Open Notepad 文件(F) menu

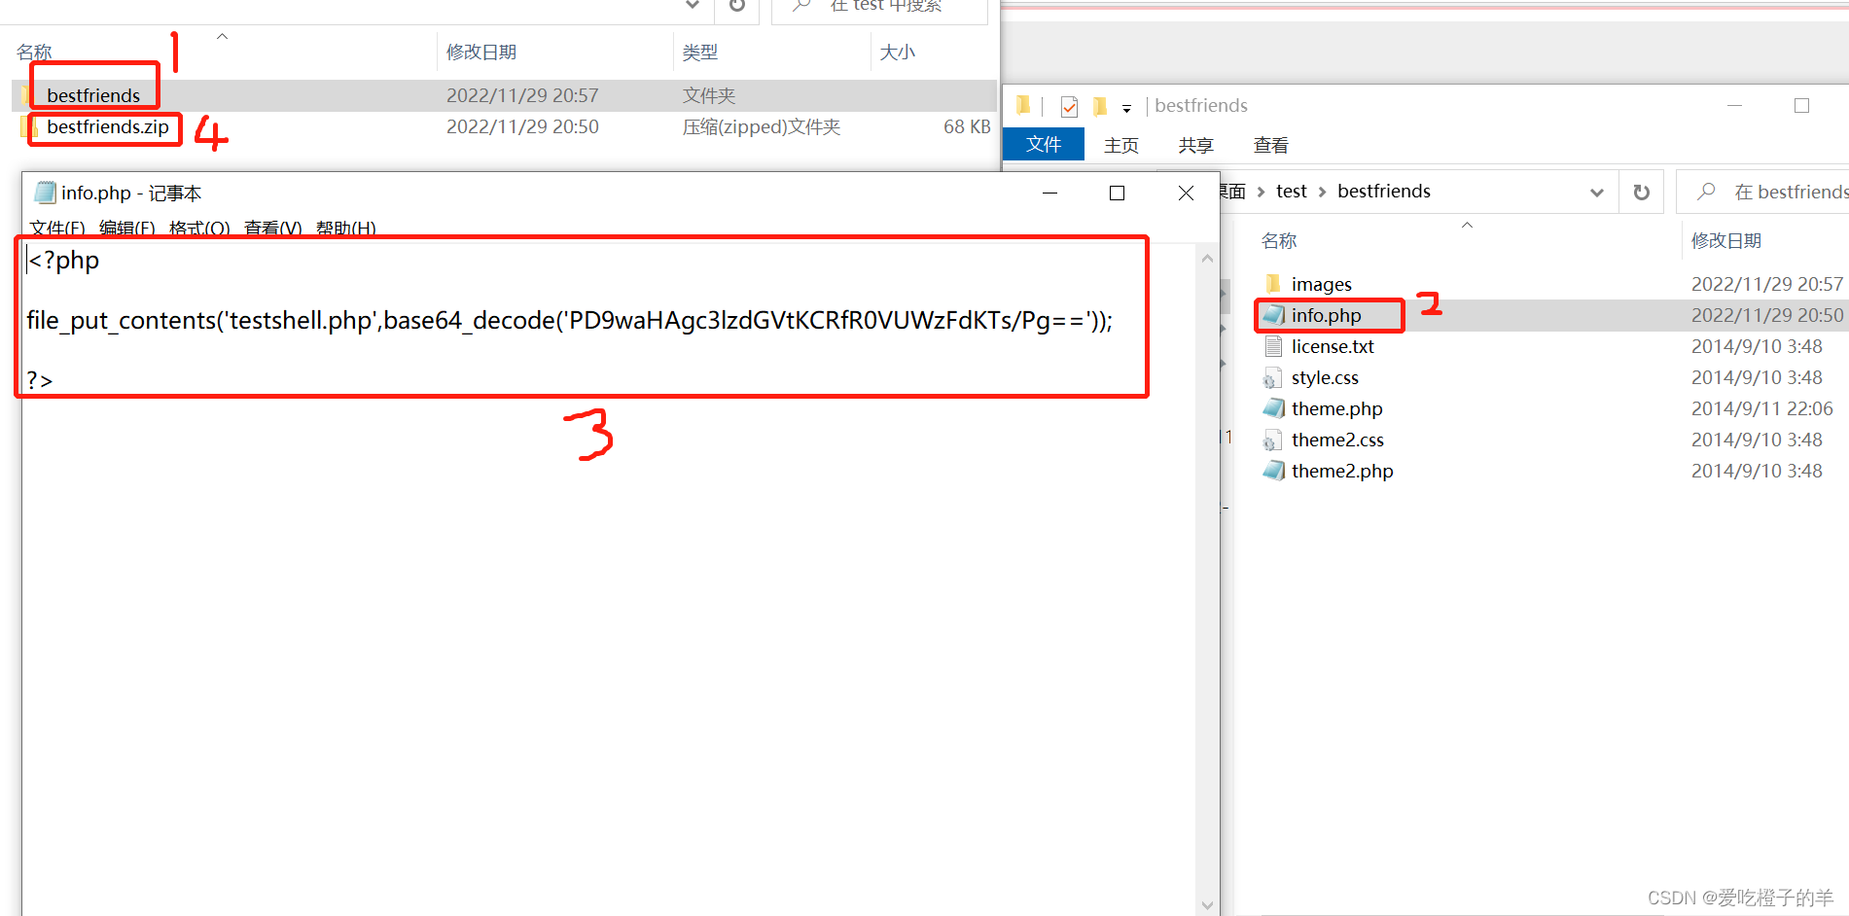(57, 229)
